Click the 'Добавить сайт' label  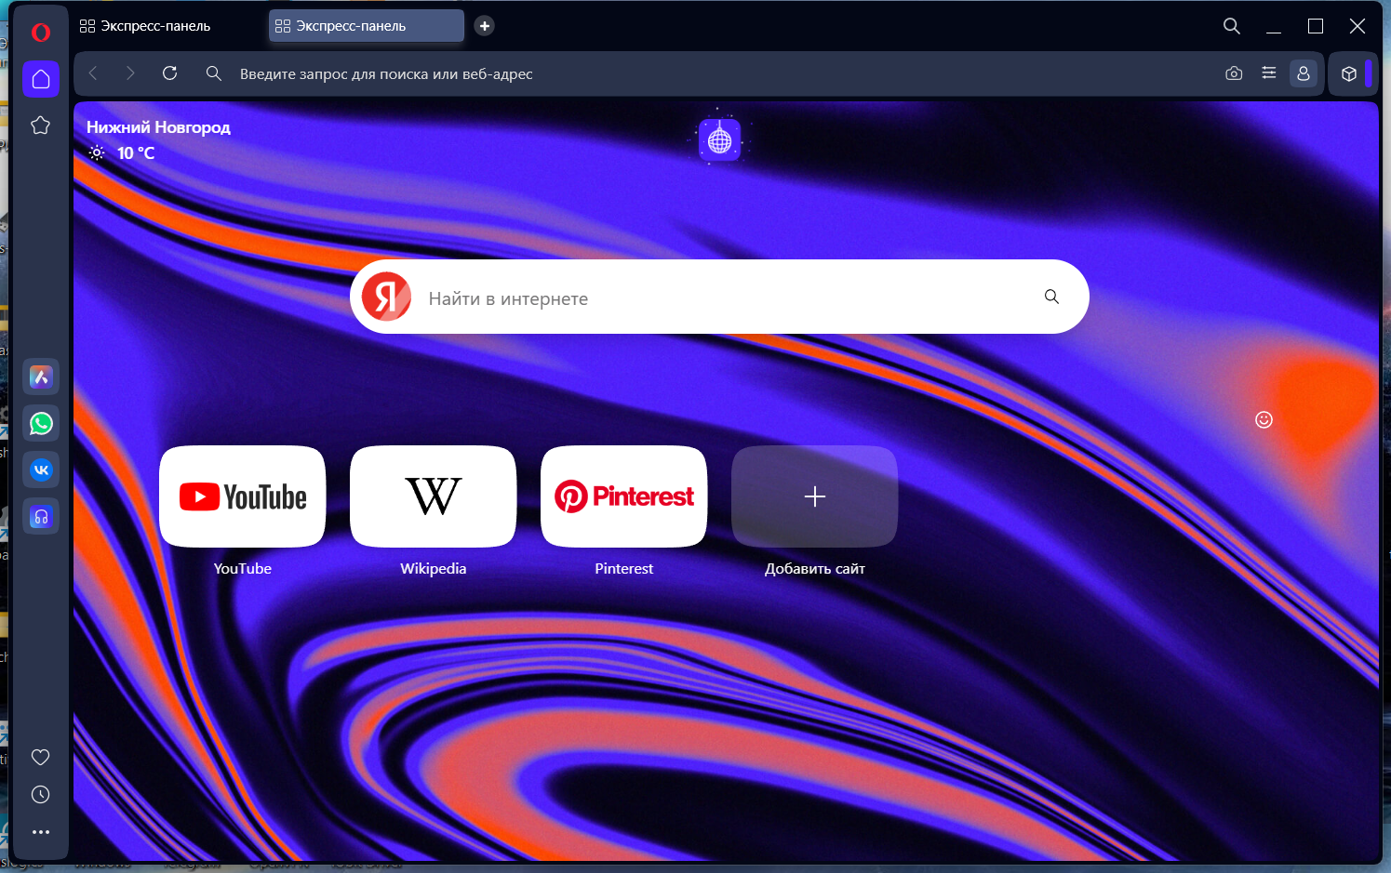point(815,569)
